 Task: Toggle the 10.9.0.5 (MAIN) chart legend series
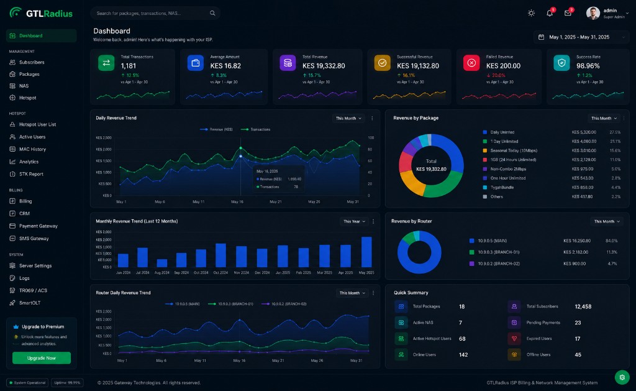[x=183, y=304]
